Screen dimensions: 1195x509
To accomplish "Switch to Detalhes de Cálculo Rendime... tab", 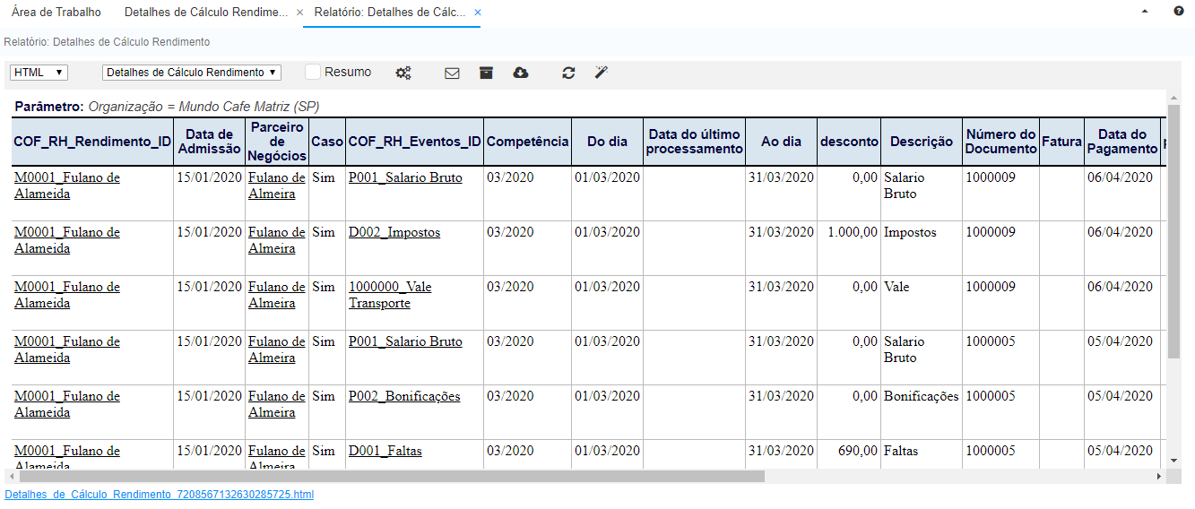I will tap(206, 13).
